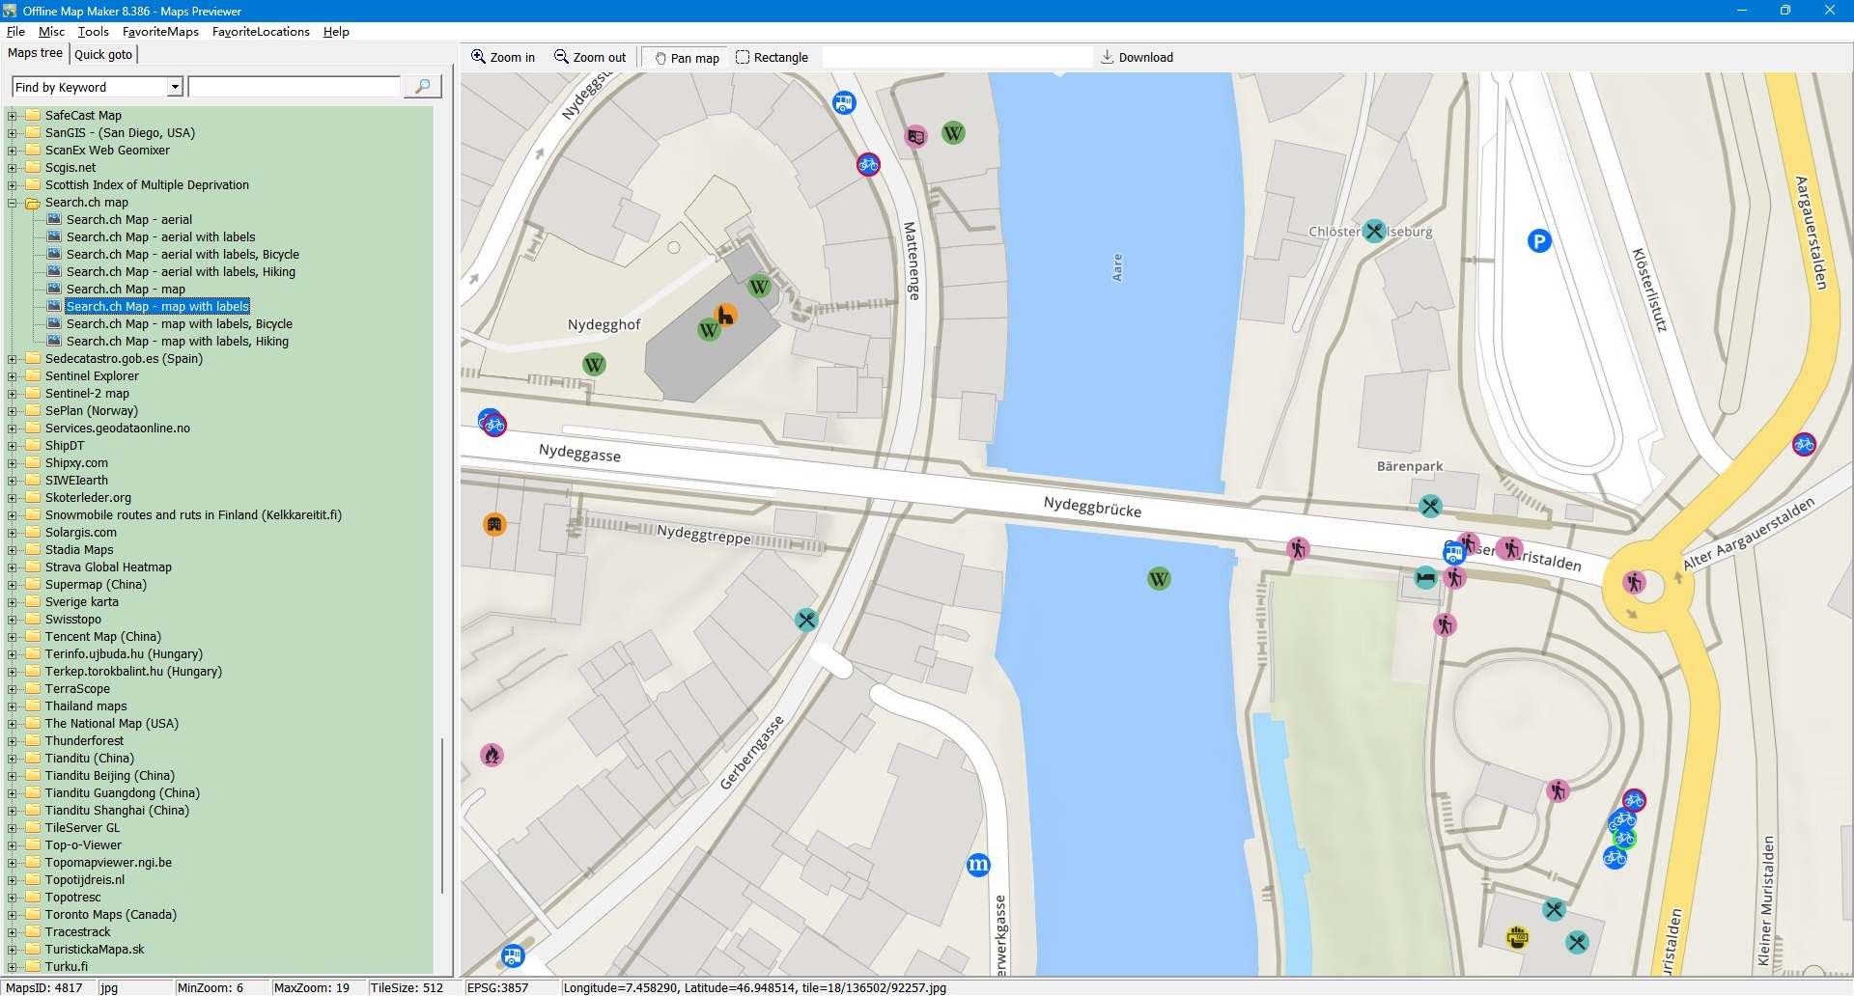This screenshot has height=996, width=1854.
Task: Click the keyword search text field
Action: click(295, 87)
